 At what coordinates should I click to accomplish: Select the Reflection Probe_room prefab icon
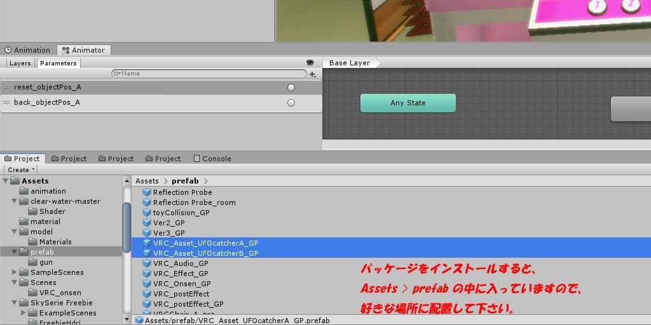(147, 202)
